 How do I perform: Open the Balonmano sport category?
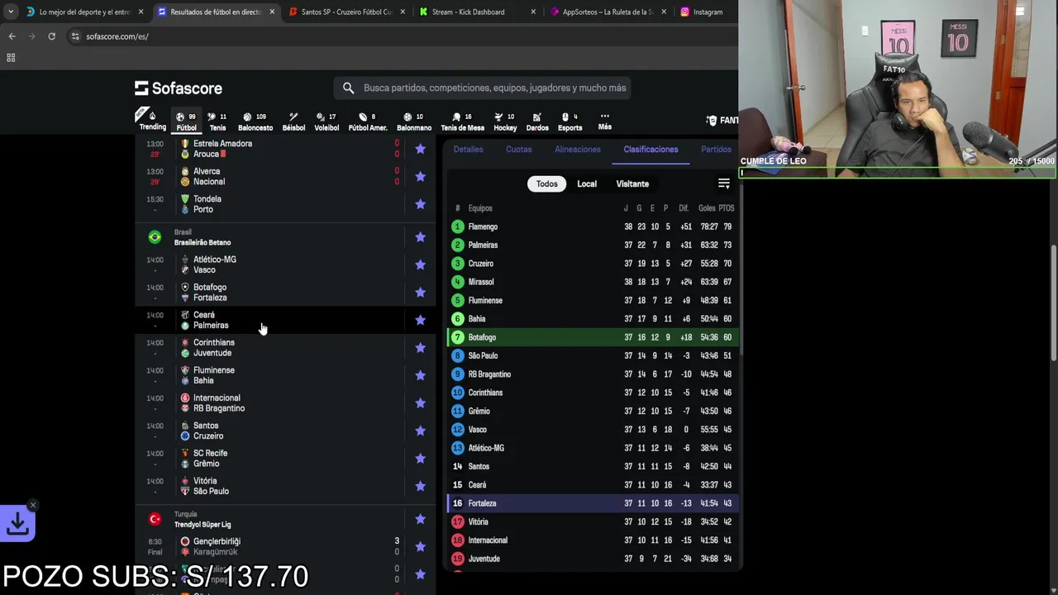coord(414,121)
